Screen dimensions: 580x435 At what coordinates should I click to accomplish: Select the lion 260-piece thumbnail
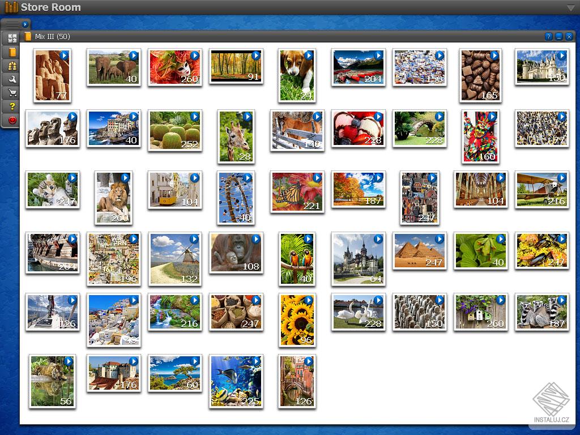click(x=113, y=198)
